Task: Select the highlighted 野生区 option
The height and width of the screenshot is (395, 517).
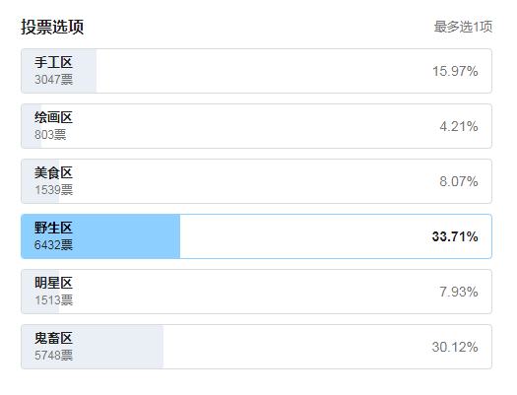Action: [256, 236]
